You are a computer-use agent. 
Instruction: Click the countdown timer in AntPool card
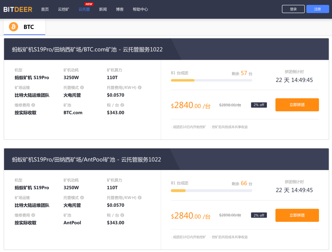[294, 190]
